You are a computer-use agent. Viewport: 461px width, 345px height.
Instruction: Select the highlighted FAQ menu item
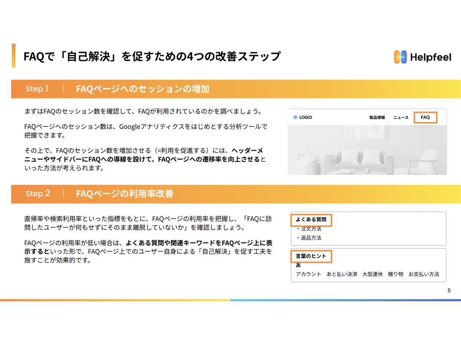coord(425,117)
